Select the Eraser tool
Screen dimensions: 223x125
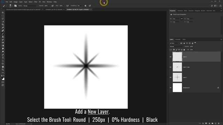pyautogui.click(x=3, y=43)
